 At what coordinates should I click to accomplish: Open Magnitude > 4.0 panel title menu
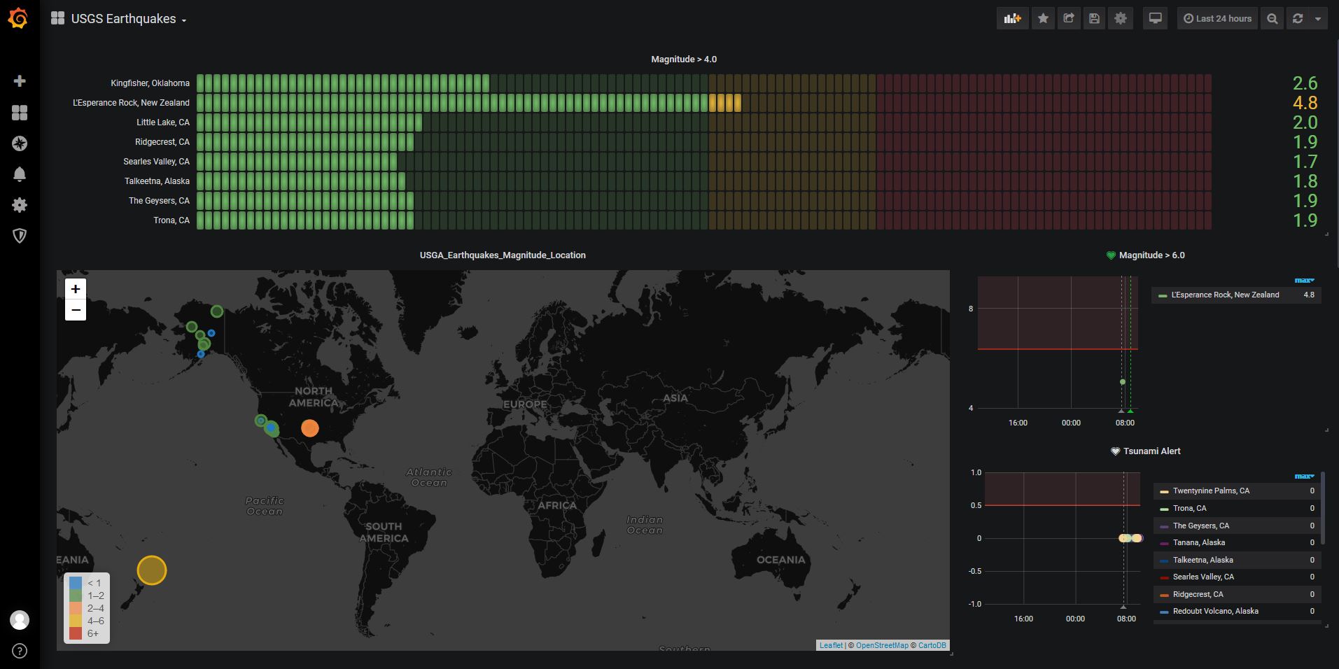[x=684, y=59]
